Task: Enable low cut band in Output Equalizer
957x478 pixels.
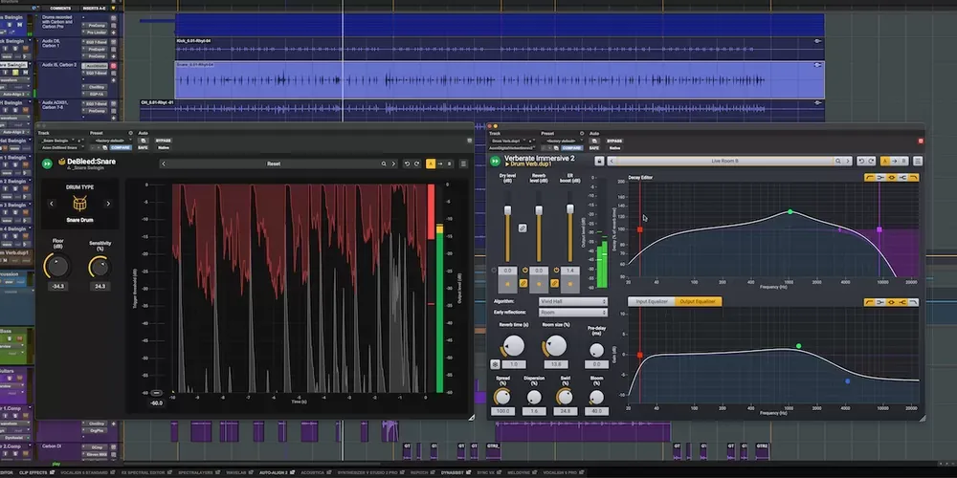Action: (x=869, y=302)
